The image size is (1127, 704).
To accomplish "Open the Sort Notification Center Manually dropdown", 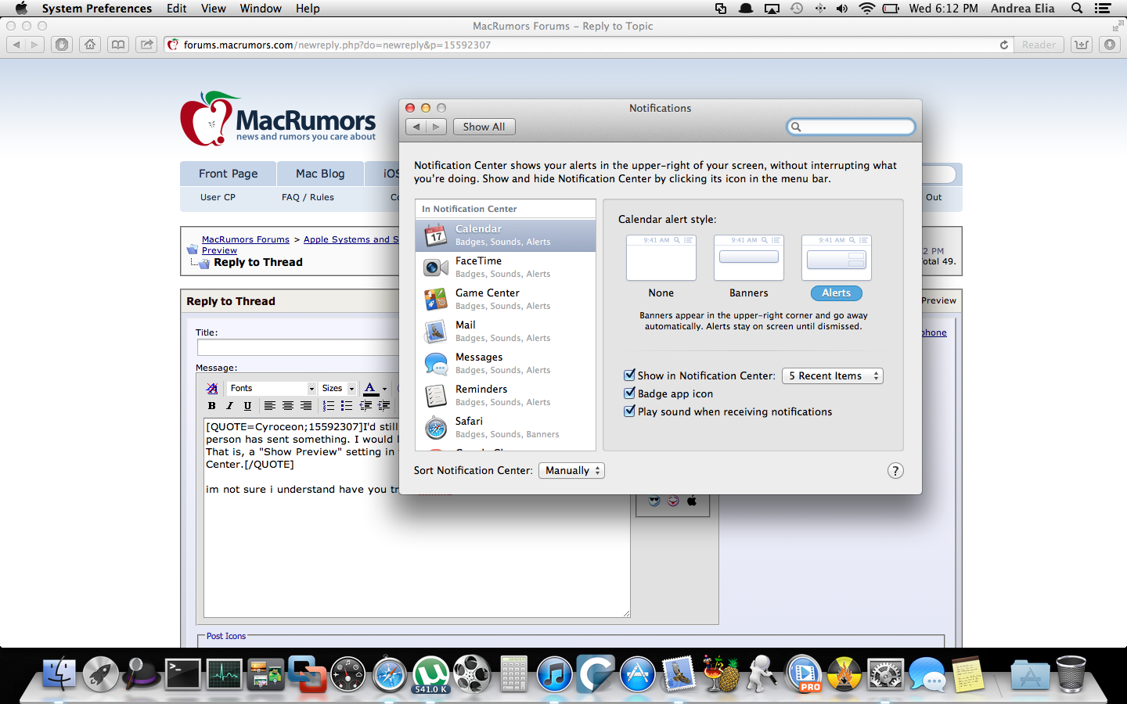I will coord(571,471).
